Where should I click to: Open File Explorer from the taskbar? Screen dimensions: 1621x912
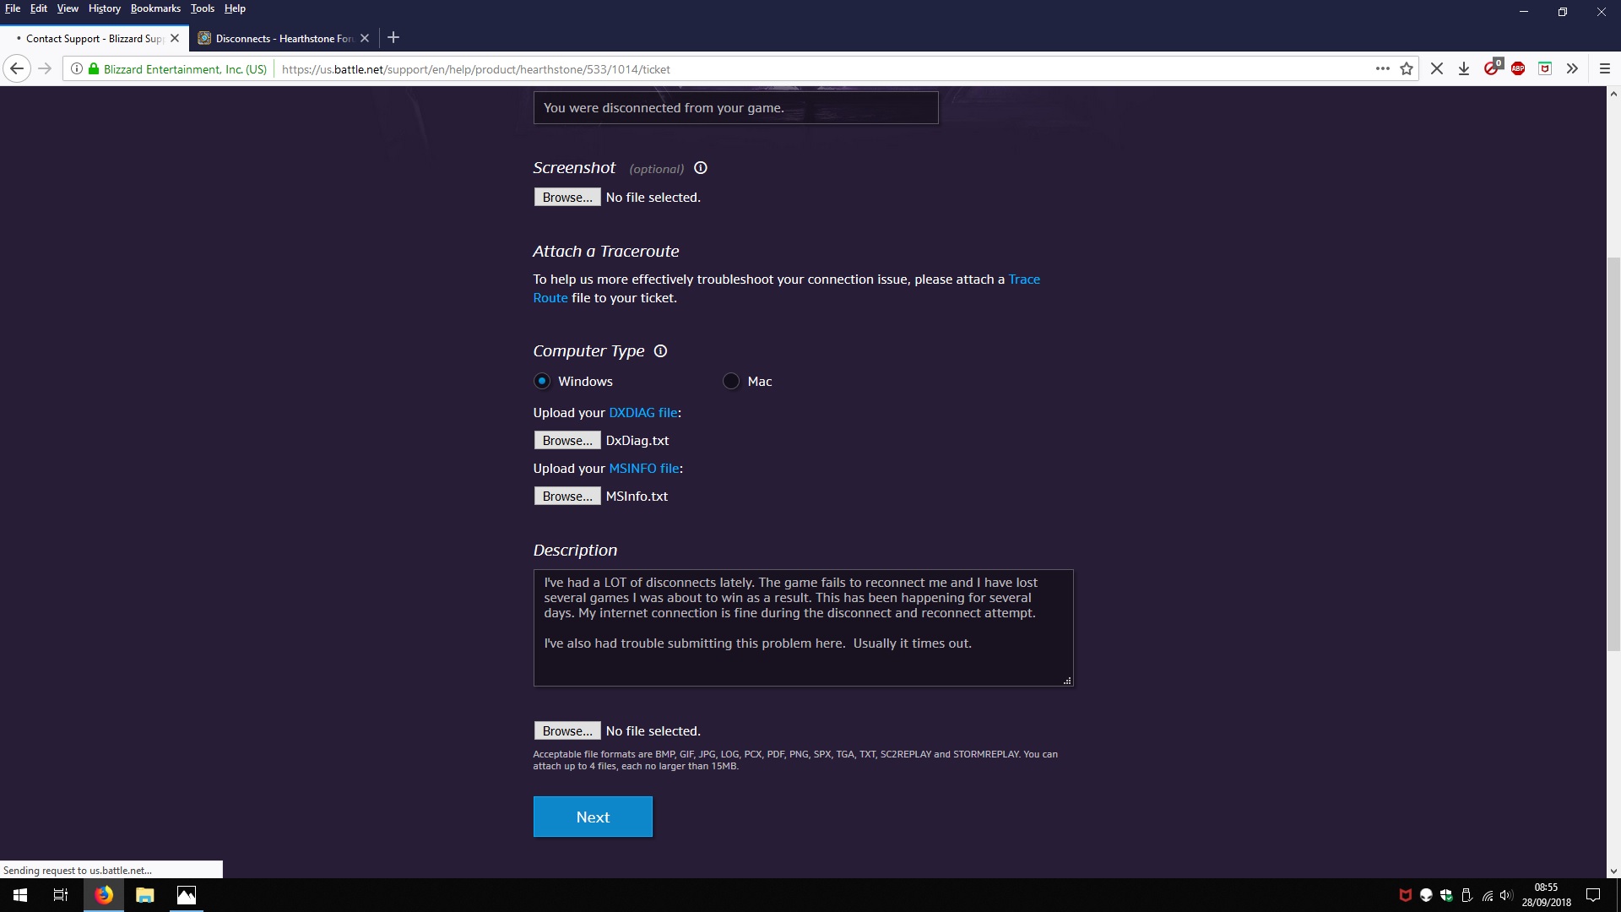(145, 895)
